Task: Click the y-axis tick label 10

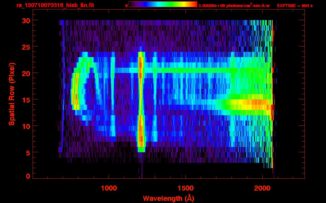Action: 25,126
